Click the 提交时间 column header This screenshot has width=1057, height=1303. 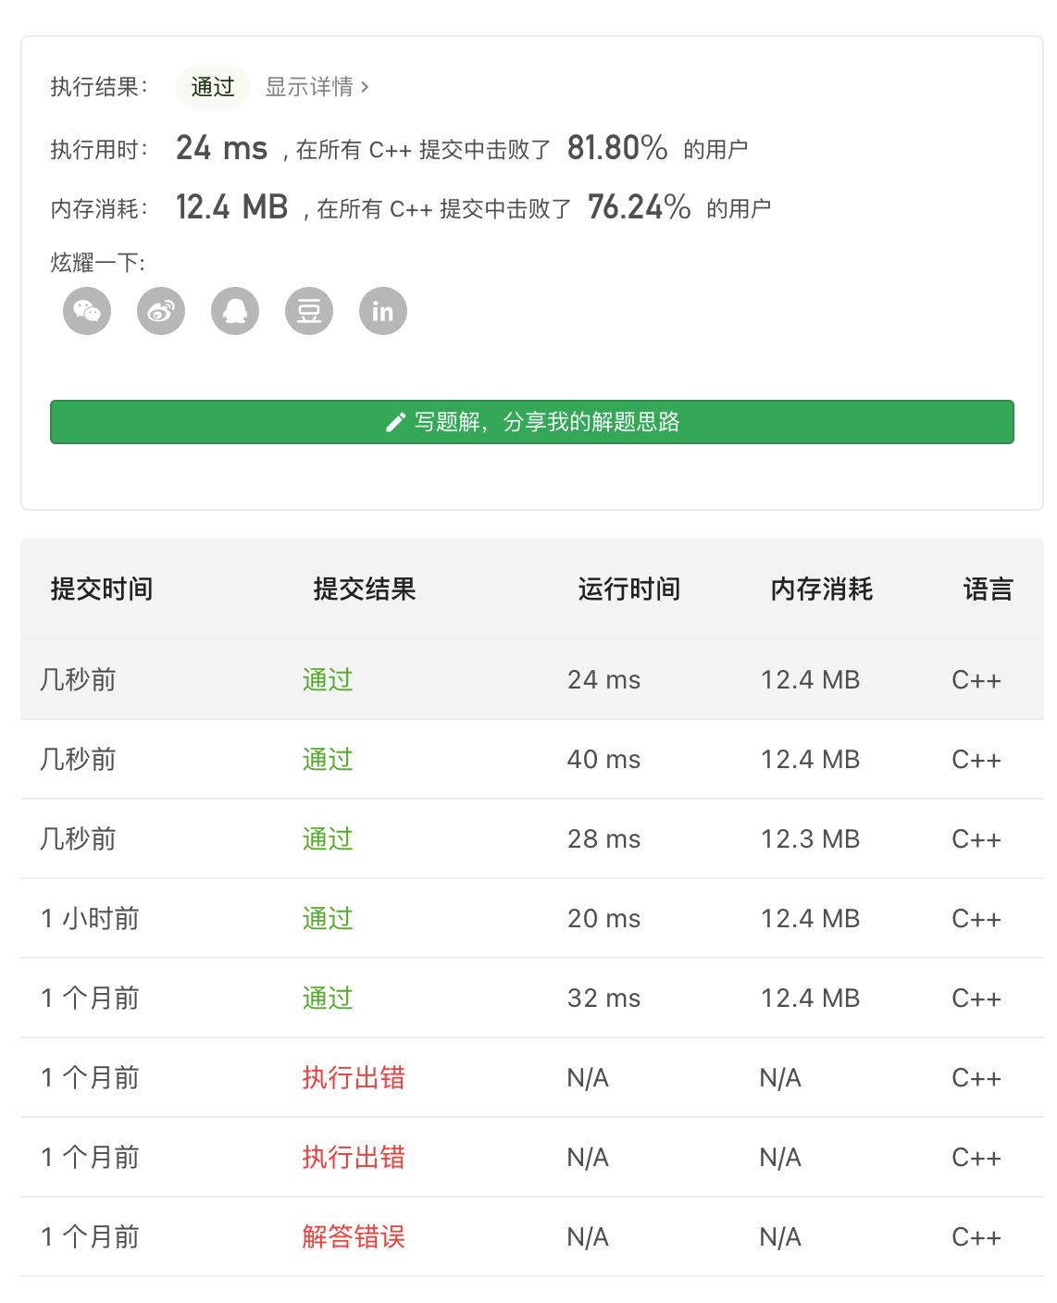[x=102, y=589]
